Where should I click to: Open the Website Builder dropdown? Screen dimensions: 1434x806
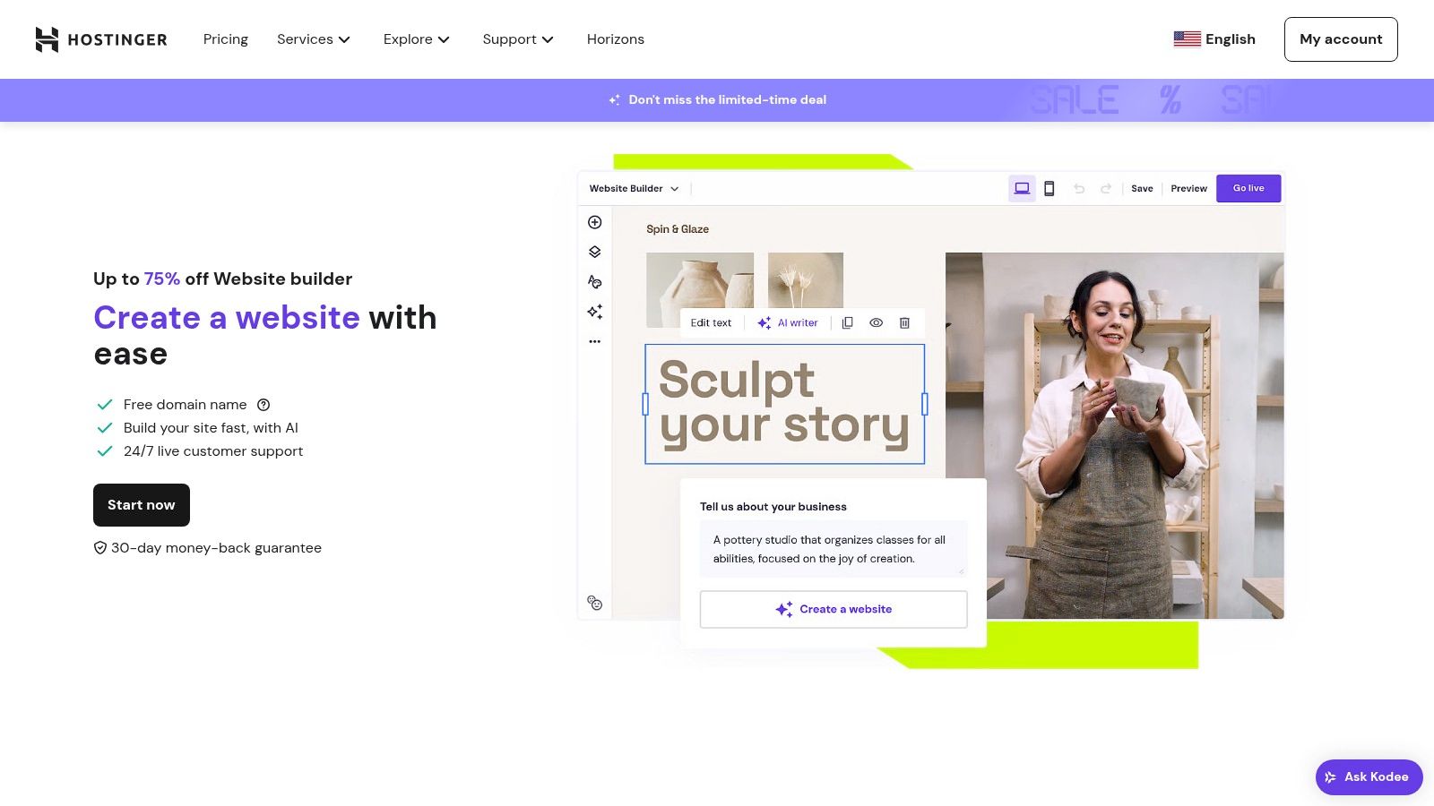click(635, 188)
